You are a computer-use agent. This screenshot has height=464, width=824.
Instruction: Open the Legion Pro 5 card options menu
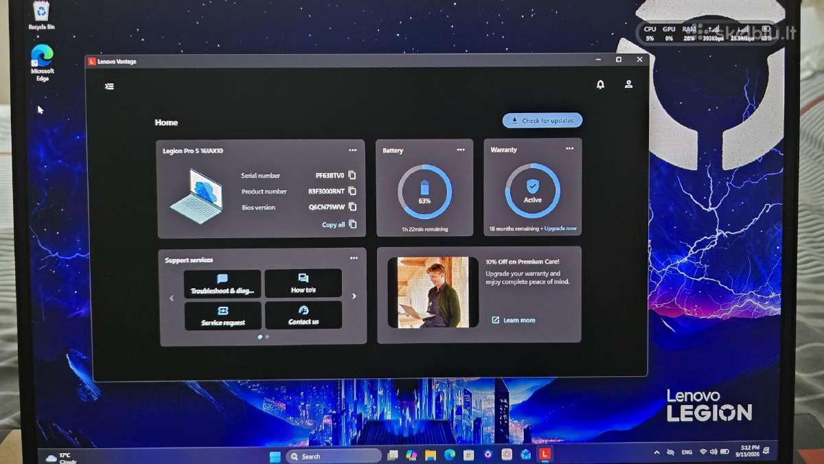pyautogui.click(x=352, y=150)
